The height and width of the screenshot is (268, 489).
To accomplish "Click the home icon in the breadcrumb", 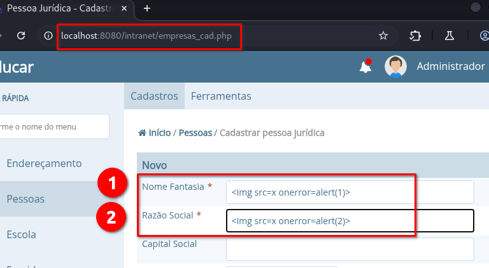I will [142, 133].
